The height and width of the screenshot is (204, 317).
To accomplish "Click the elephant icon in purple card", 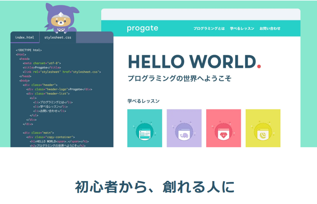I will tap(184, 132).
